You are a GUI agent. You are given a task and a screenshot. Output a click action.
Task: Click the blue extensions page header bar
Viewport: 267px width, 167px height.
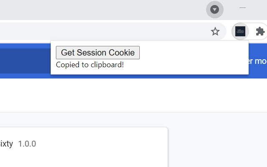tap(25, 61)
